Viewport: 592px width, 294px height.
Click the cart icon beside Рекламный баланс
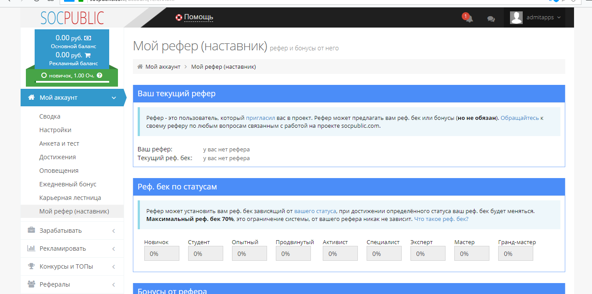click(87, 55)
